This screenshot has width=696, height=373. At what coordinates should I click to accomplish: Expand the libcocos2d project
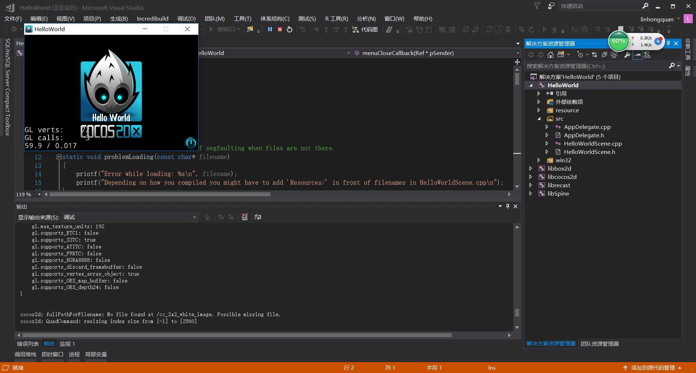pos(531,177)
